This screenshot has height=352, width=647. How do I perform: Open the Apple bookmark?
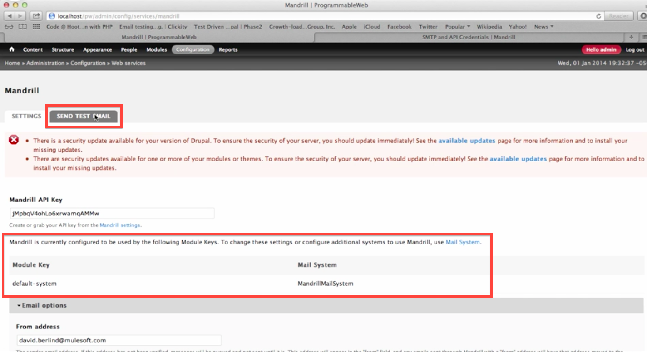(x=349, y=27)
